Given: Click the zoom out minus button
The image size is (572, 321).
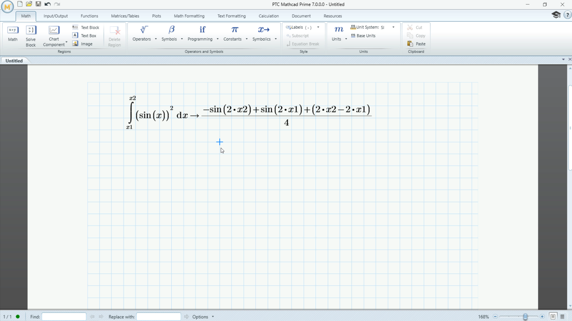Looking at the screenshot, I should click(x=495, y=317).
